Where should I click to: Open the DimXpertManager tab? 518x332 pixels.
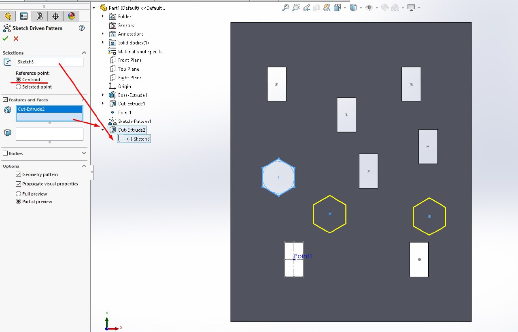tap(56, 16)
